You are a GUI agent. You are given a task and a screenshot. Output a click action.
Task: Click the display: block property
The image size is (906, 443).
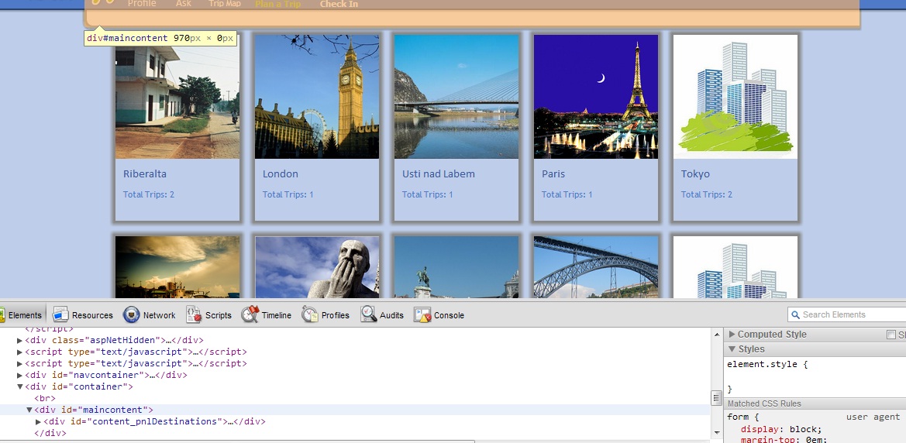point(781,429)
